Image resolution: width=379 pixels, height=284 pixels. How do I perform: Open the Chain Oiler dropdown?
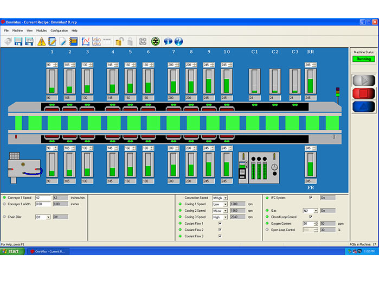point(48,217)
